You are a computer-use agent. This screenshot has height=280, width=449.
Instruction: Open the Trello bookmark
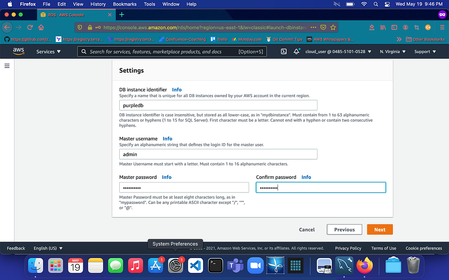click(219, 39)
